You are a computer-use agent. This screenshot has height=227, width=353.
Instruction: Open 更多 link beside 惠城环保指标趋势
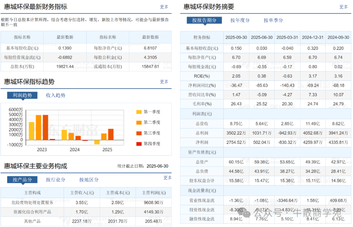(164, 82)
